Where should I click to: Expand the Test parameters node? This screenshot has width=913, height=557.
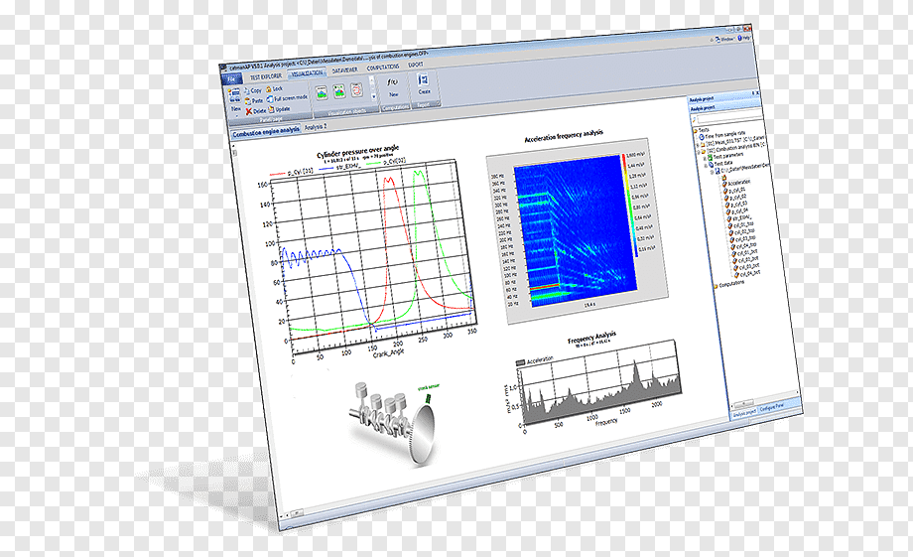(x=706, y=157)
